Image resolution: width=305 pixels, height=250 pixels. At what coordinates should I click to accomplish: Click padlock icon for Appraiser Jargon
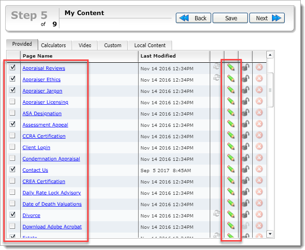coord(246,90)
